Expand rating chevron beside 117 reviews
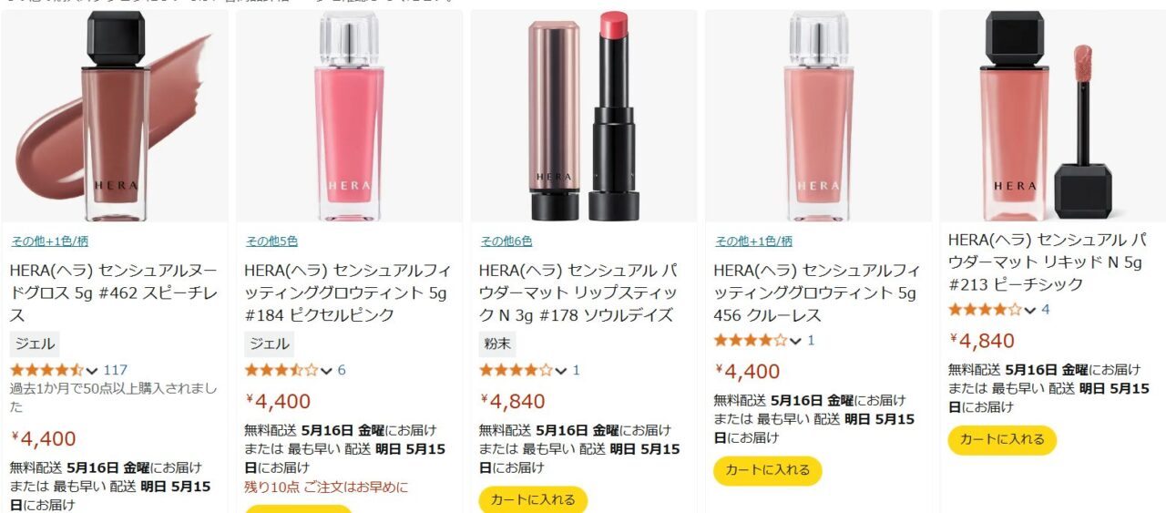The height and width of the screenshot is (513, 1166). pyautogui.click(x=91, y=370)
